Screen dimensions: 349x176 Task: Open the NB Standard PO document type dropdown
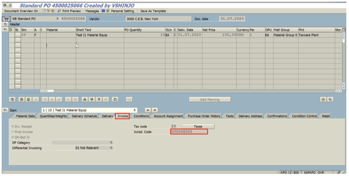(x=57, y=19)
